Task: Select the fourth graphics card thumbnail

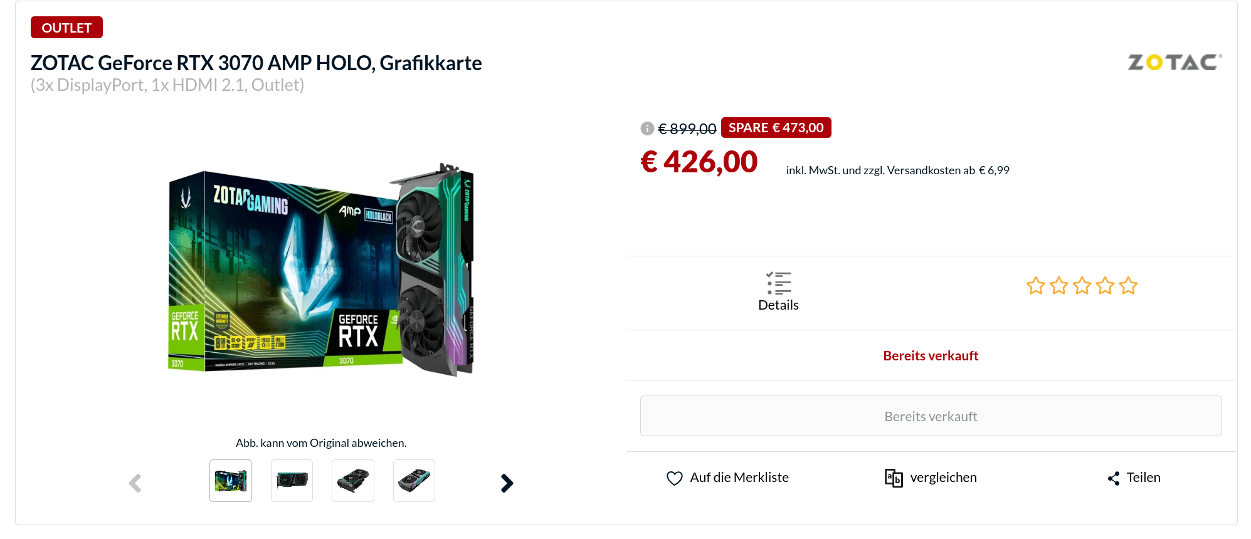Action: coord(414,481)
